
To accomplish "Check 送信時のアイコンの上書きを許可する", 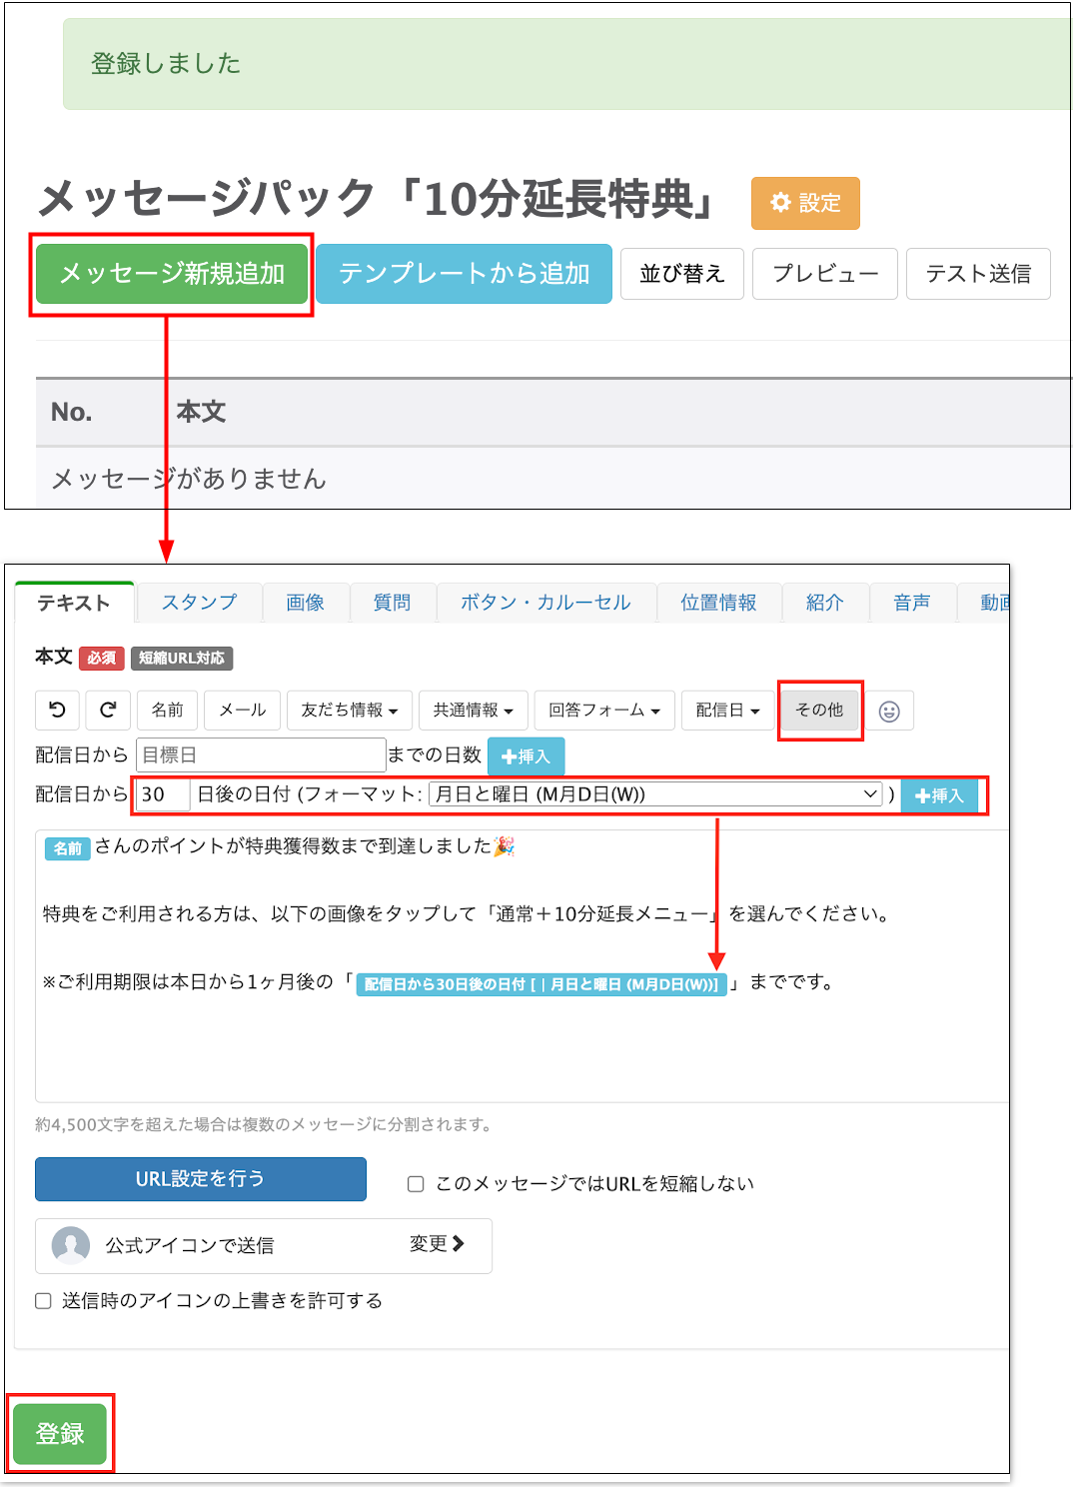I will point(42,1300).
